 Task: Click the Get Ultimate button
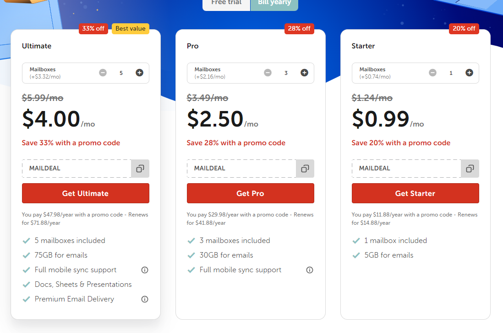point(85,193)
